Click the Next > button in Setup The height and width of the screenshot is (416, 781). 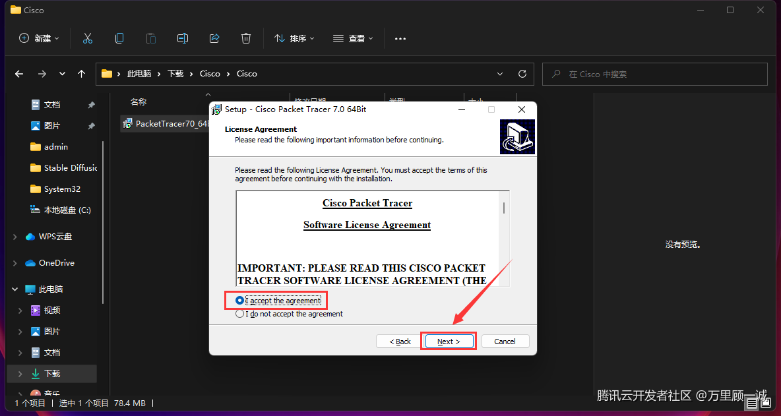pos(449,342)
